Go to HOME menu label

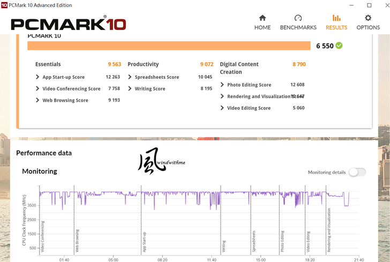(262, 27)
